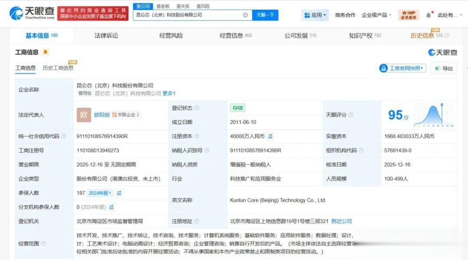Clear the search box with X icon
This screenshot has height=260, width=468.
pyautogui.click(x=245, y=15)
